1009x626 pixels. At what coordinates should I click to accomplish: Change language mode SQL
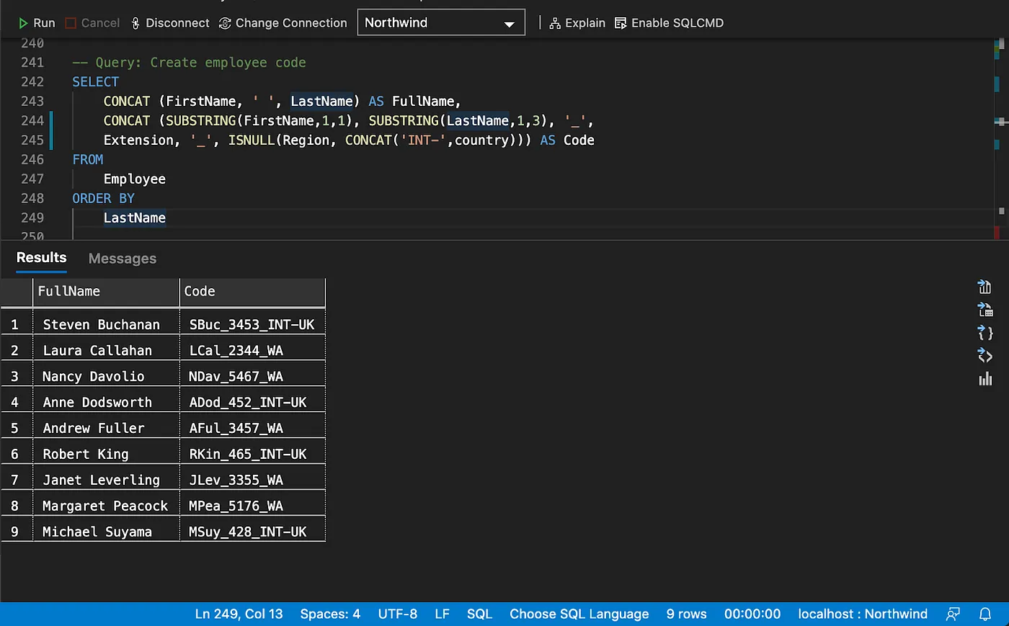pyautogui.click(x=479, y=614)
